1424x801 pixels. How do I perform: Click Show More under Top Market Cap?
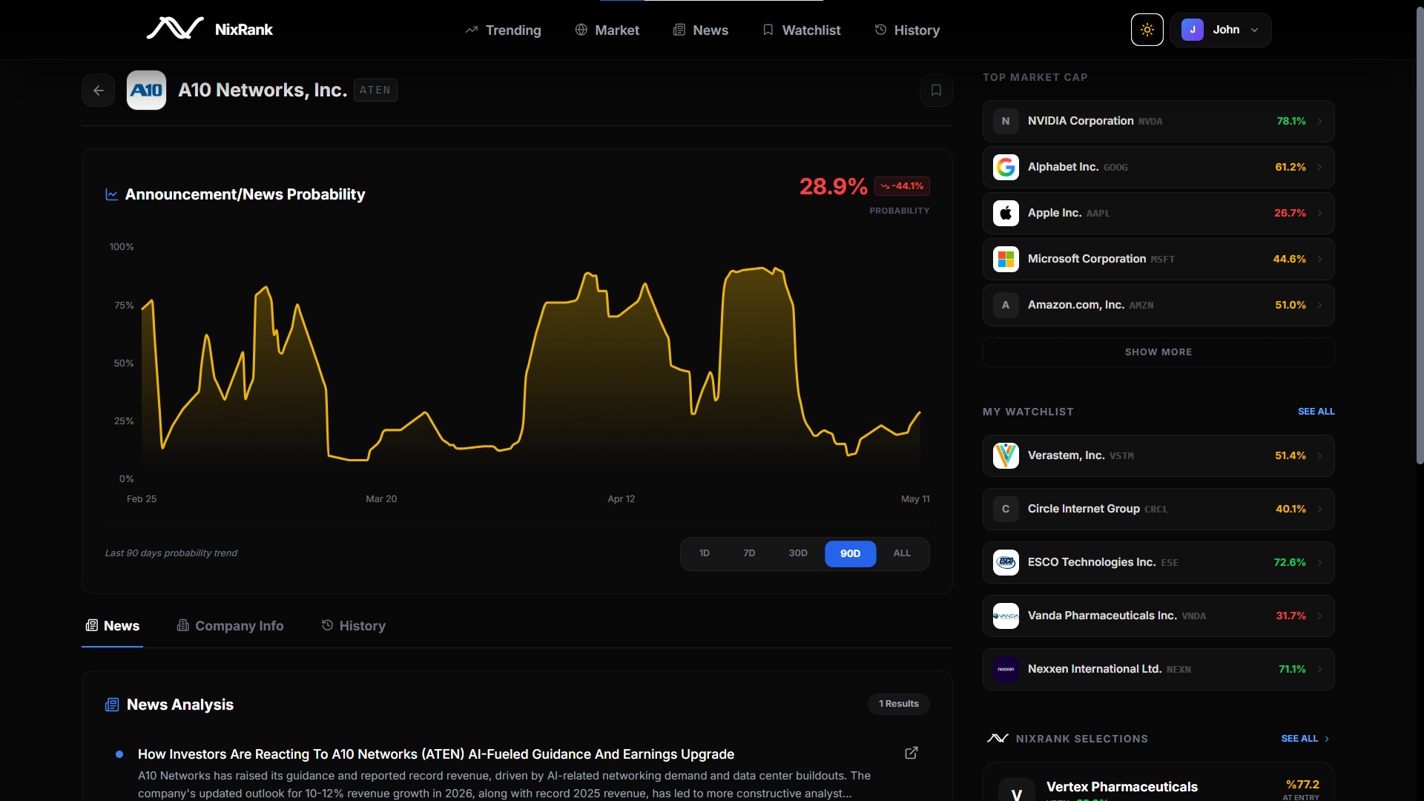click(1158, 352)
